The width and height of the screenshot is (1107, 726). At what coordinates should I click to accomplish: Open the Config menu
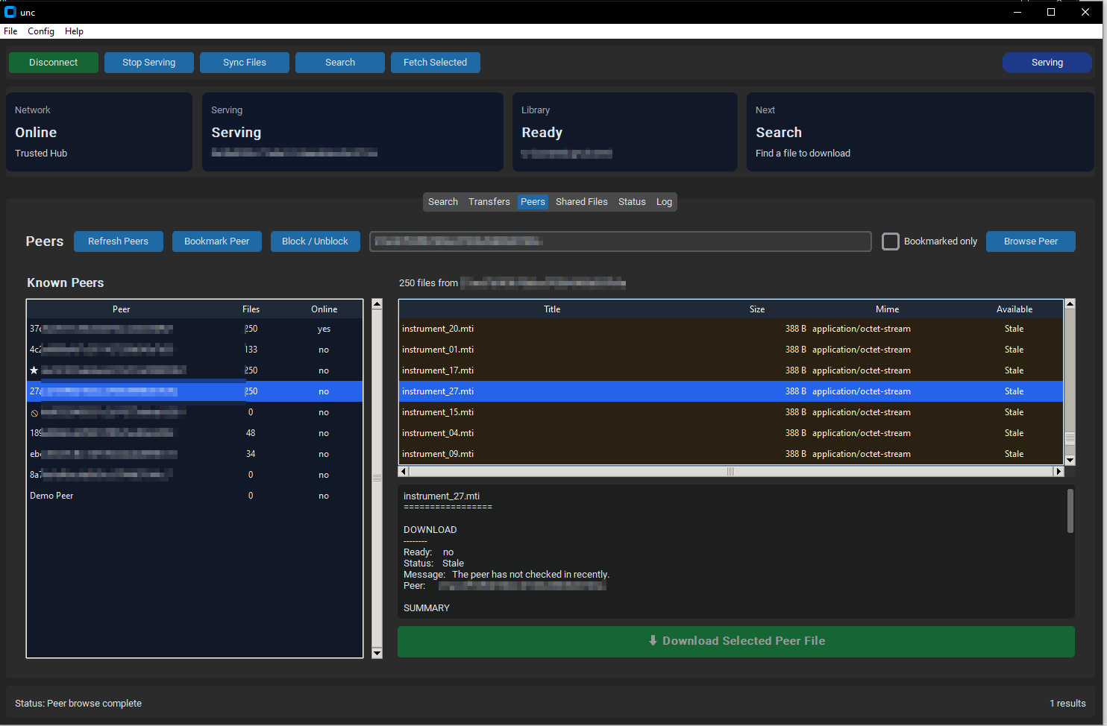click(41, 31)
